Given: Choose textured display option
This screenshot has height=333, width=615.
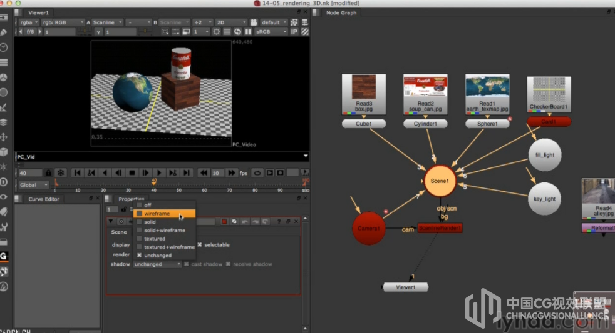Looking at the screenshot, I should [x=164, y=238].
